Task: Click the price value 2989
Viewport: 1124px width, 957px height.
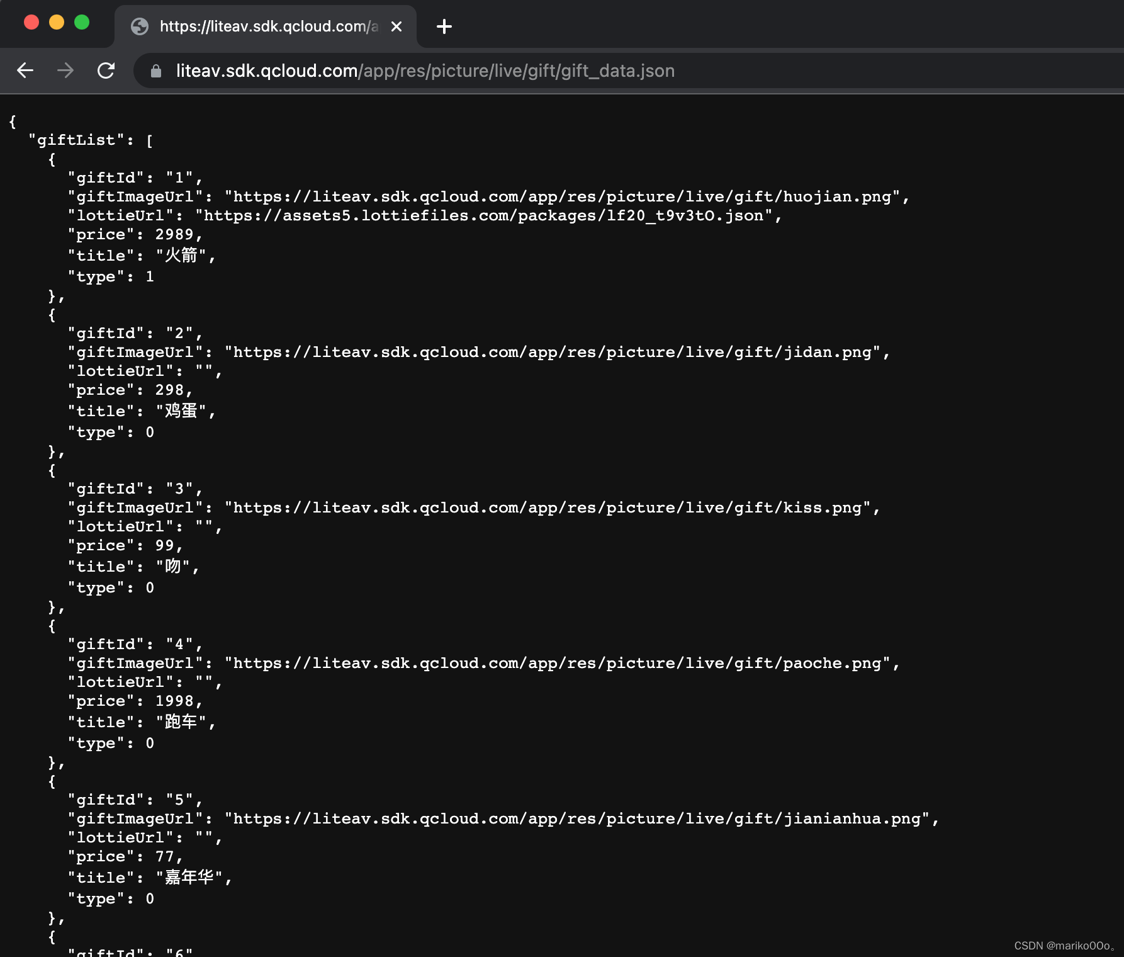Action: pyautogui.click(x=174, y=235)
